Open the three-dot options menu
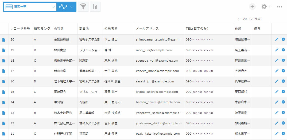Image resolution: width=287 pixels, height=140 pixels. [280, 7]
